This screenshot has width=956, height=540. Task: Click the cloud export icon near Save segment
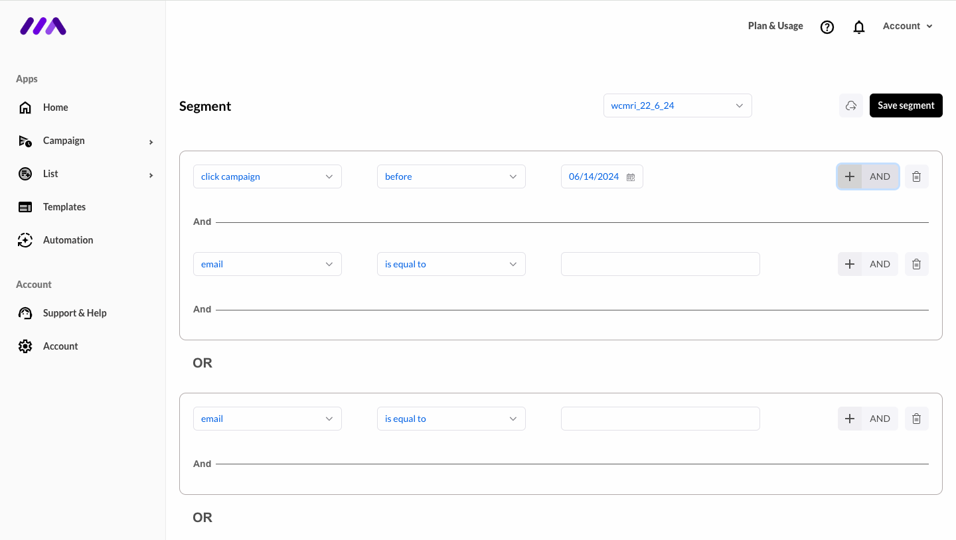pos(850,105)
